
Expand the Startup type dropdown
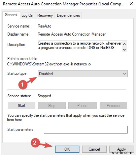tap(82, 74)
